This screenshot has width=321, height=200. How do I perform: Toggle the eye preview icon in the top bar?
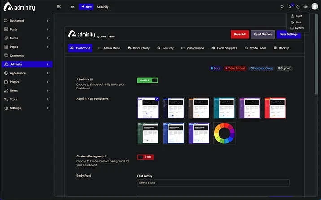pos(305,7)
